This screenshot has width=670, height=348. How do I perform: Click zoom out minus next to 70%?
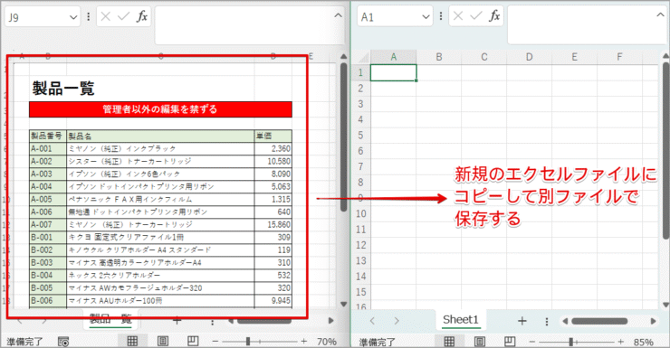215,341
